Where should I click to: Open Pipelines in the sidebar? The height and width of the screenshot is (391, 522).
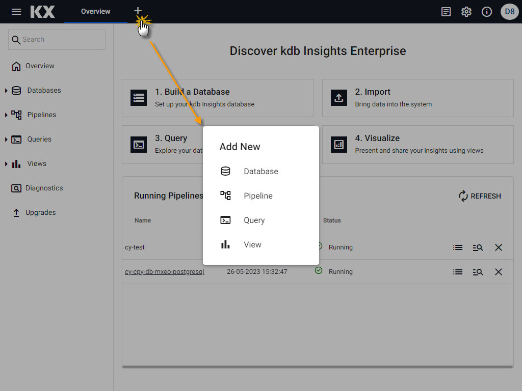pos(42,115)
